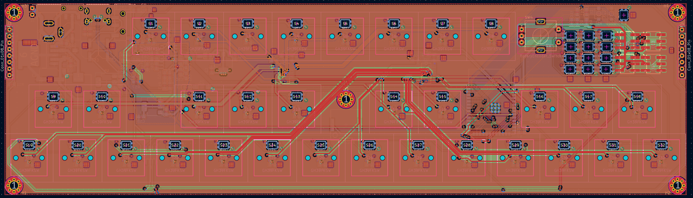Click the upper MP pad of SW4
The width and height of the screenshot is (693, 198).
[x=540, y=22]
